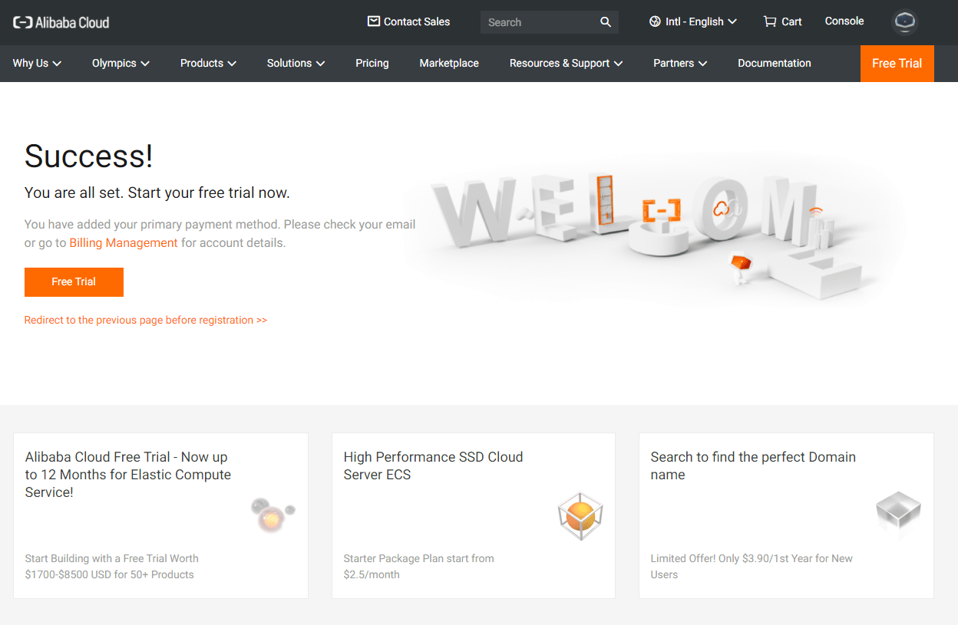Viewport: 958px width, 625px height.
Task: Open the user avatar icon
Action: 905,22
